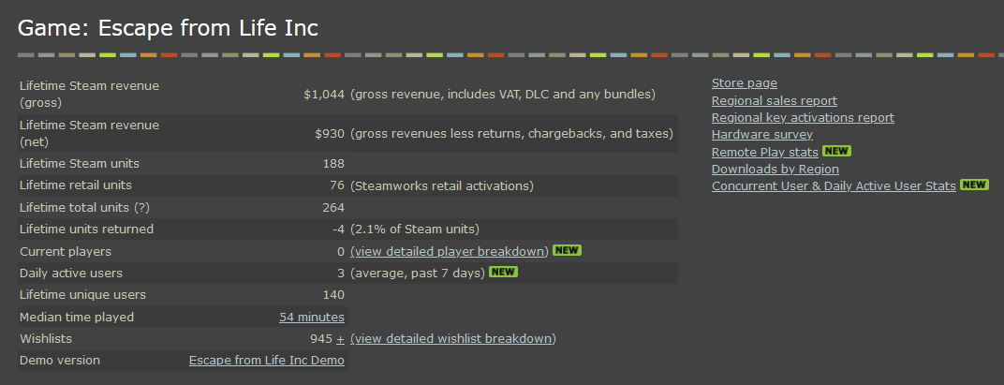1004x385 pixels.
Task: Click the 'Median time played' label
Action: click(77, 318)
